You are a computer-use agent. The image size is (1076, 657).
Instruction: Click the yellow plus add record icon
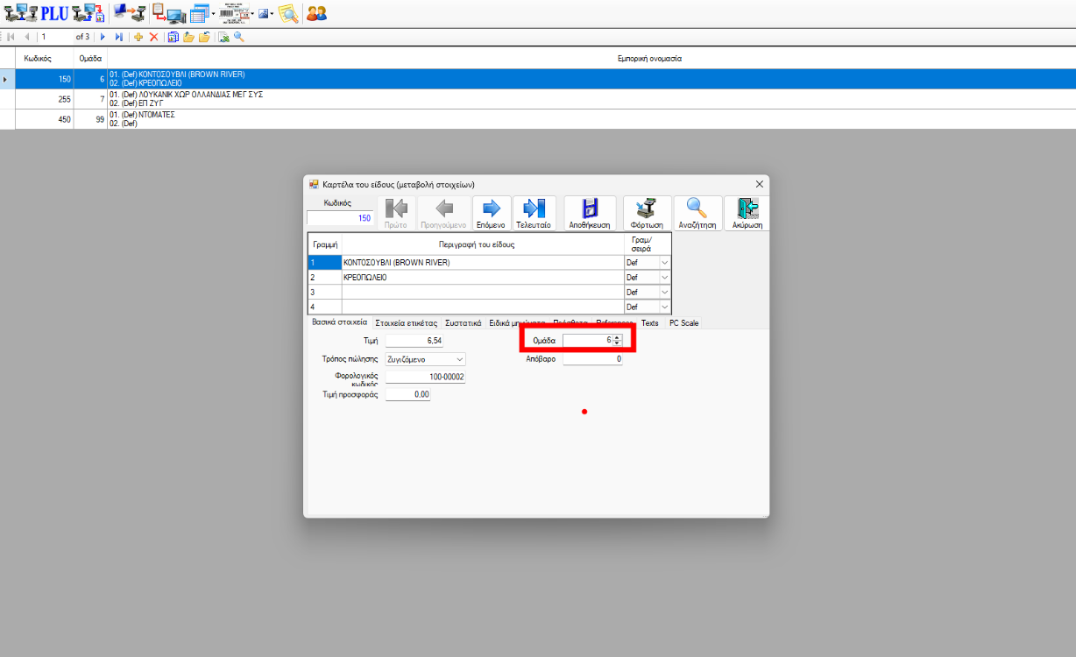[x=138, y=37]
